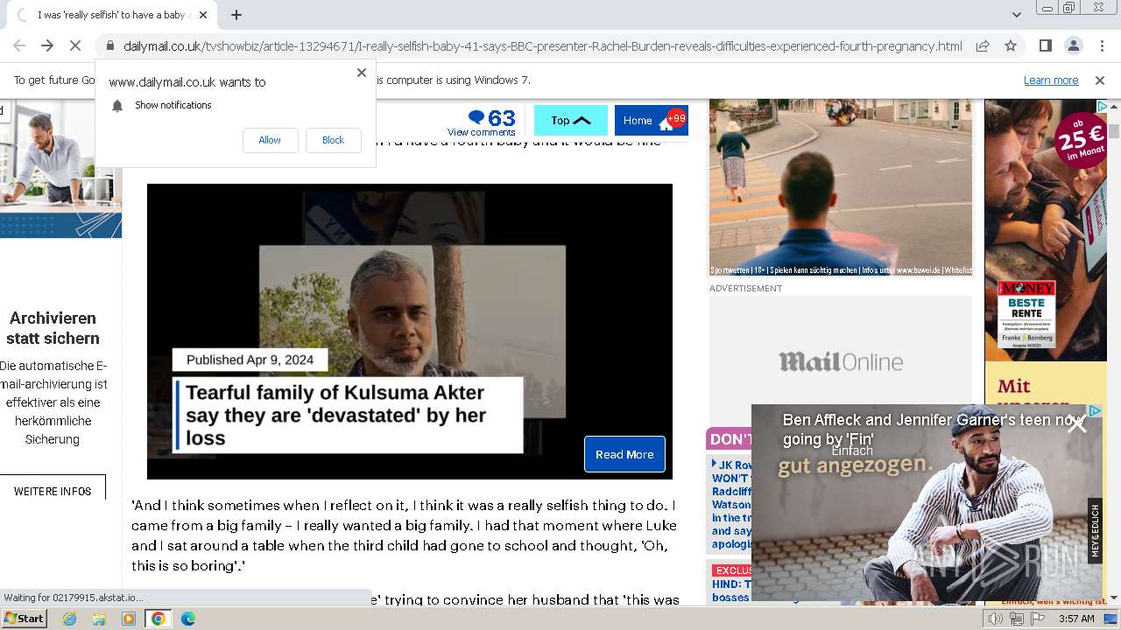
Task: Launch Internet Explorer from taskbar
Action: pyautogui.click(x=69, y=619)
